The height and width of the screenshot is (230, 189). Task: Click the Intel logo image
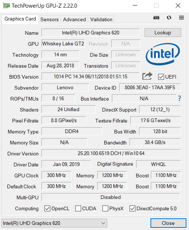click(x=163, y=54)
